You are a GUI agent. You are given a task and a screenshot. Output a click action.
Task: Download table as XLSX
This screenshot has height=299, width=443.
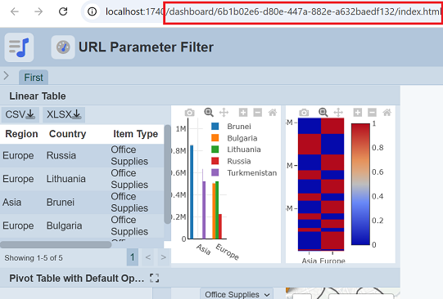pos(64,114)
